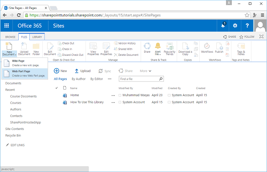Check the box beside System Account modified by
Screen dimensions: 267x172
pos(120,102)
